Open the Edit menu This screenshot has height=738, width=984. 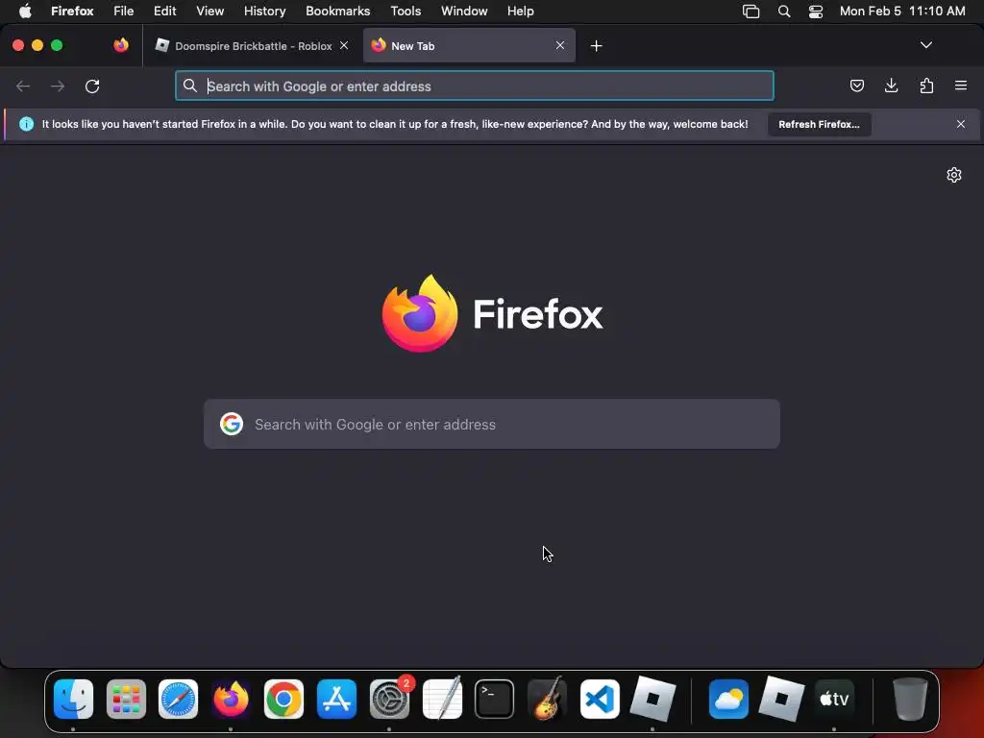tap(165, 12)
